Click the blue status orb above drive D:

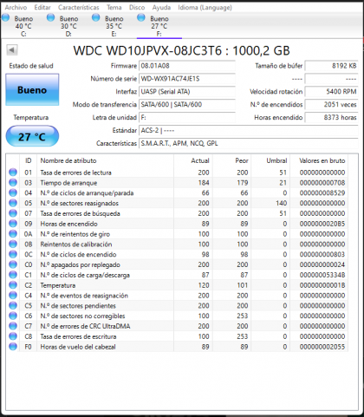click(x=50, y=17)
